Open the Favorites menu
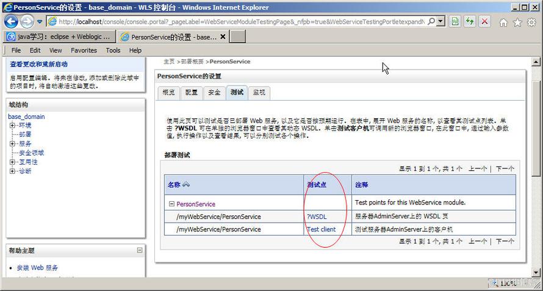Screen dimensions: 543x291 click(x=84, y=50)
